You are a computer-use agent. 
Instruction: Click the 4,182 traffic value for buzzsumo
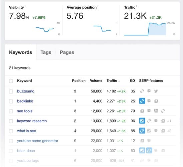(111, 91)
